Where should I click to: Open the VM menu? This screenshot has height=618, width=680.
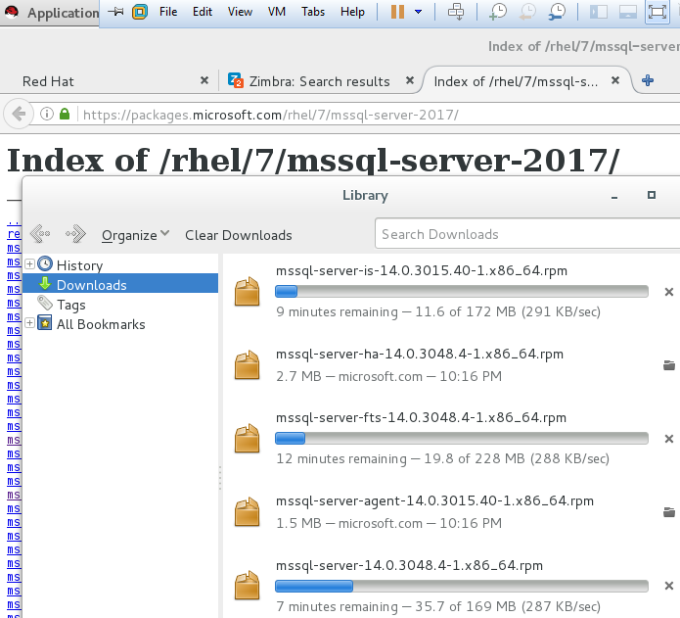(x=277, y=12)
